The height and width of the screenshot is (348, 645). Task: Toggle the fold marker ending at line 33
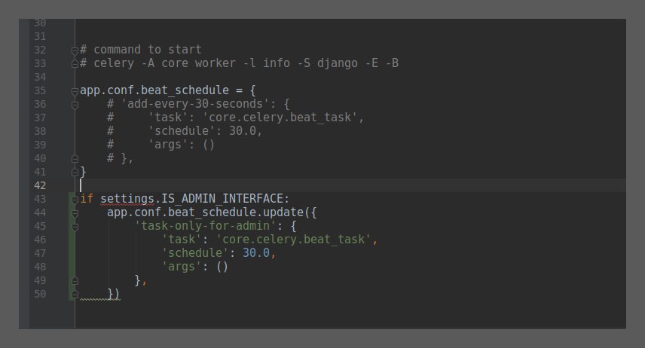pyautogui.click(x=75, y=64)
